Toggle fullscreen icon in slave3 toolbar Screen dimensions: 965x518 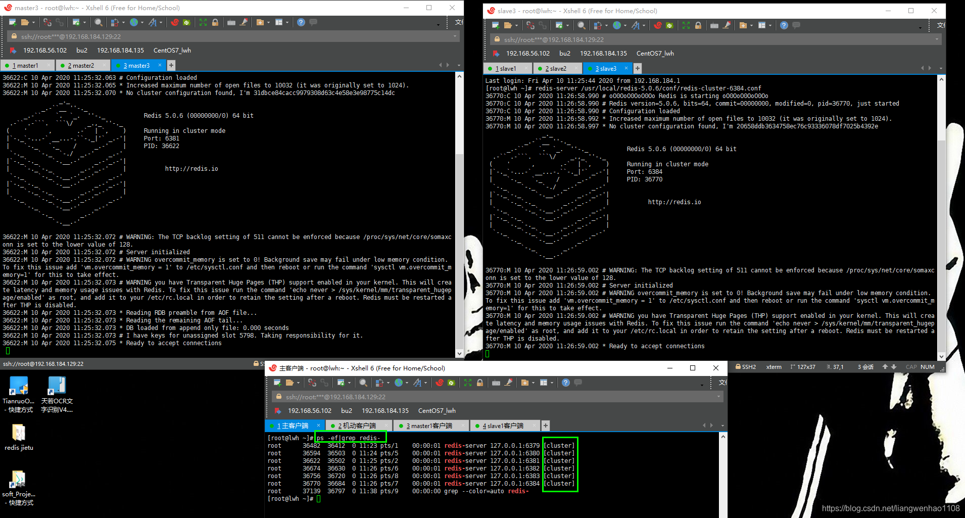[x=686, y=25]
